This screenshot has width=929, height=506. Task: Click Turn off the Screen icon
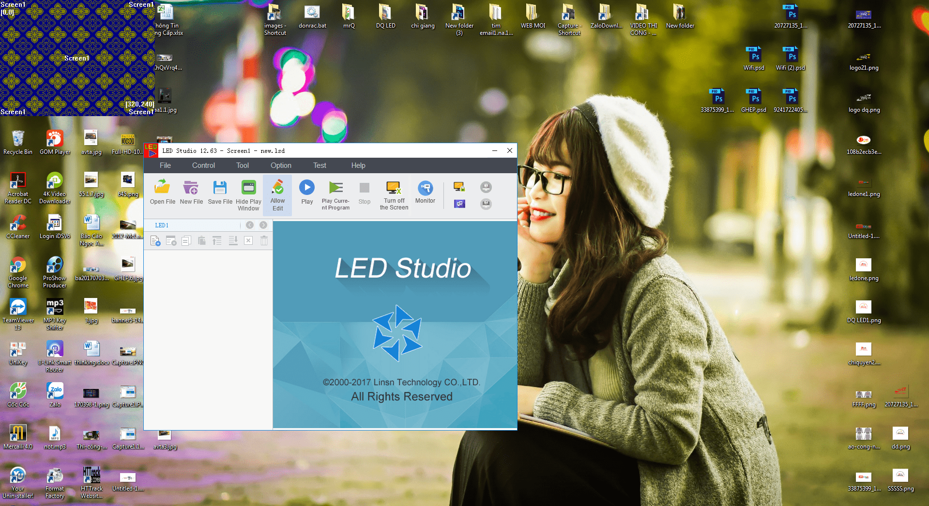click(x=394, y=195)
